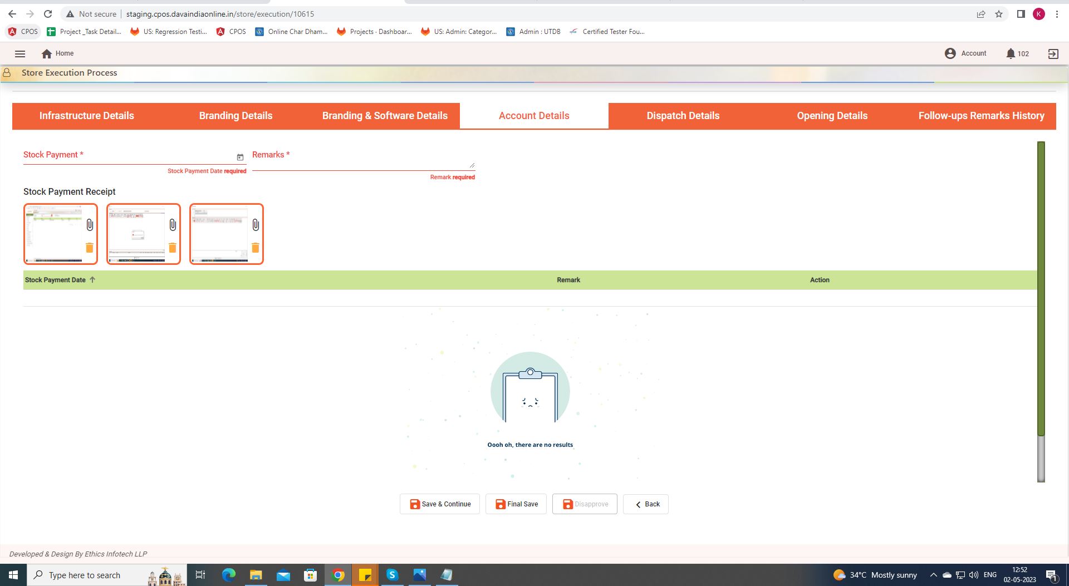Viewport: 1069px width, 586px height.
Task: Open the Stock Payment calendar picker
Action: (x=240, y=157)
